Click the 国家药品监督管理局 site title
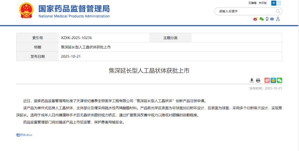The image size is (299, 151). point(74,9)
